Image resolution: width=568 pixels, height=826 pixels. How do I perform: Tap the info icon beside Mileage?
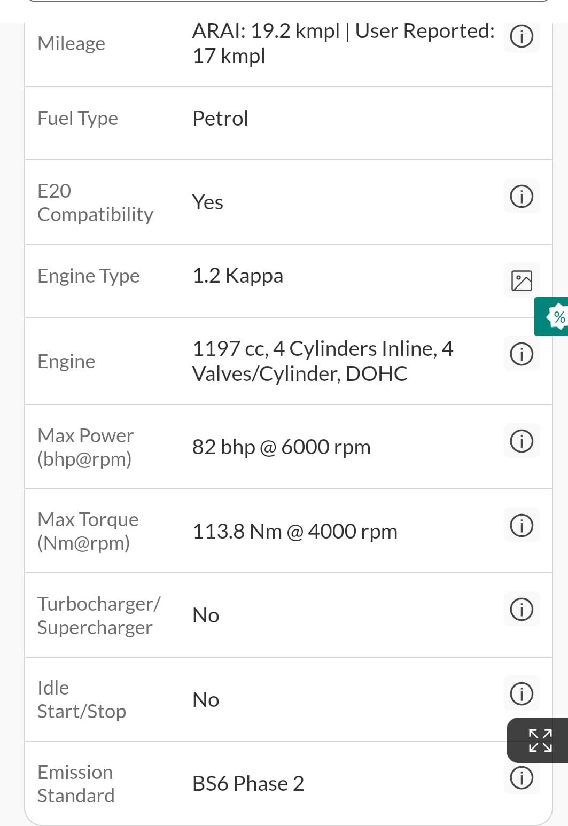coord(522,37)
